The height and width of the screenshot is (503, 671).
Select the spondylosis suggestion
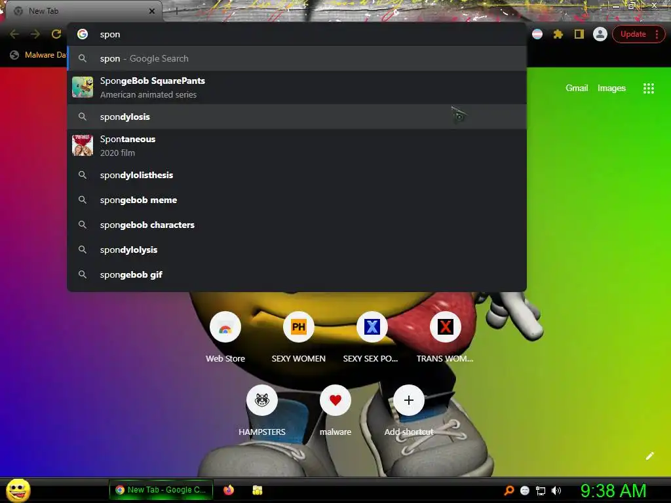point(297,117)
